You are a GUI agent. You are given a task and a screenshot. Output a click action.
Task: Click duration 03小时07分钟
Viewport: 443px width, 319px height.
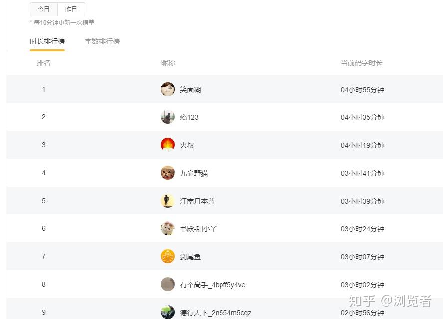[363, 257]
